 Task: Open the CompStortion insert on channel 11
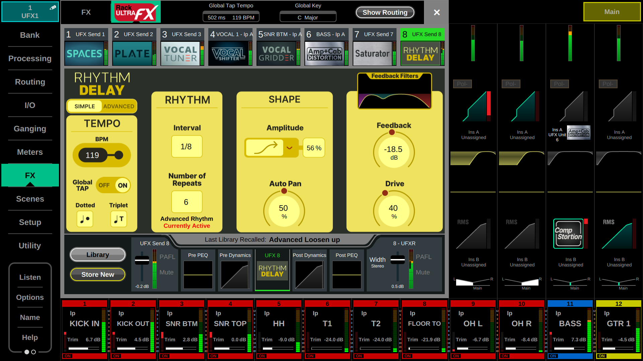(x=568, y=234)
